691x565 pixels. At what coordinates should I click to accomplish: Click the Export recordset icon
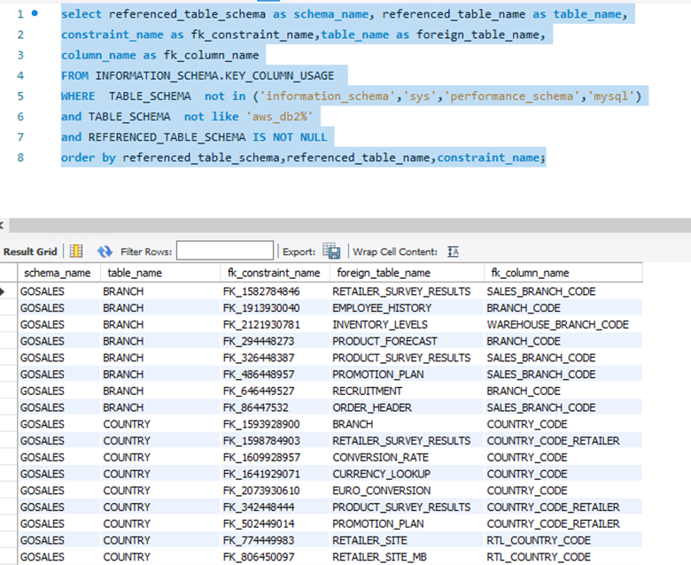coord(331,252)
